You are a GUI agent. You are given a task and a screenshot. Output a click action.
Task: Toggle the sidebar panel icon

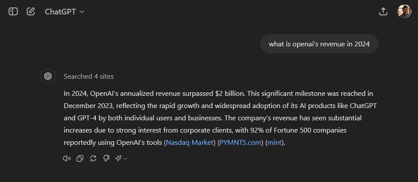(13, 12)
